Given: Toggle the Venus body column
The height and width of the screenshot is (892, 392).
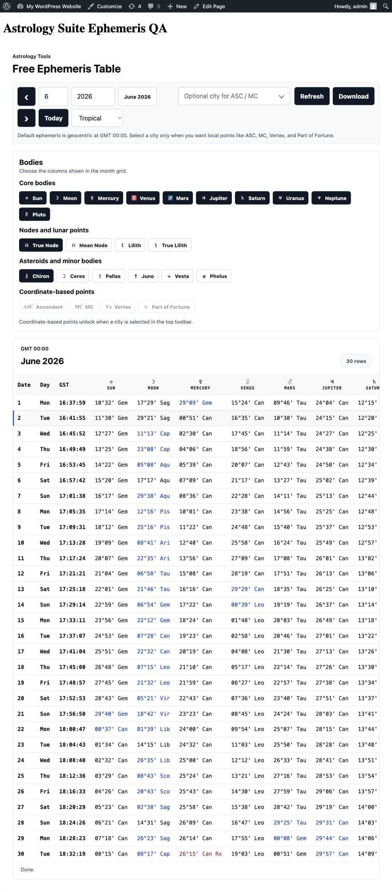Looking at the screenshot, I should tap(143, 198).
